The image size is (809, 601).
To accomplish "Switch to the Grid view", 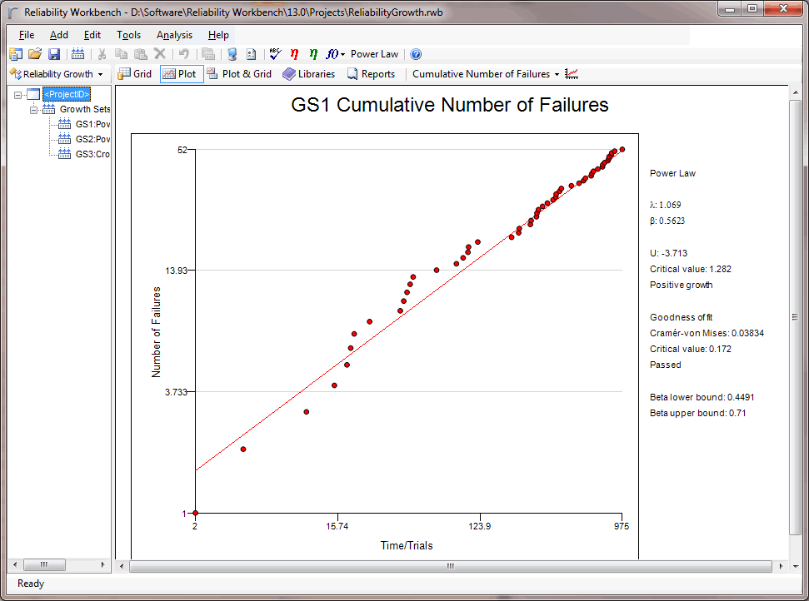I will (135, 74).
